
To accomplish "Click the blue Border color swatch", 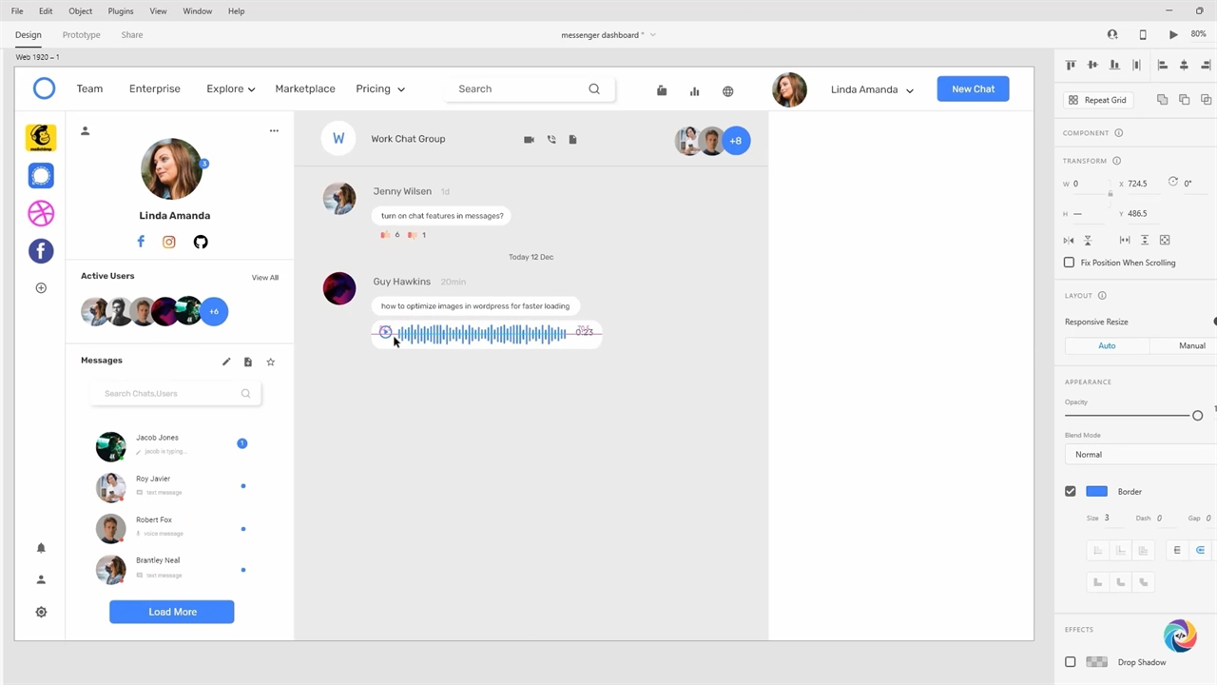I will [1096, 492].
